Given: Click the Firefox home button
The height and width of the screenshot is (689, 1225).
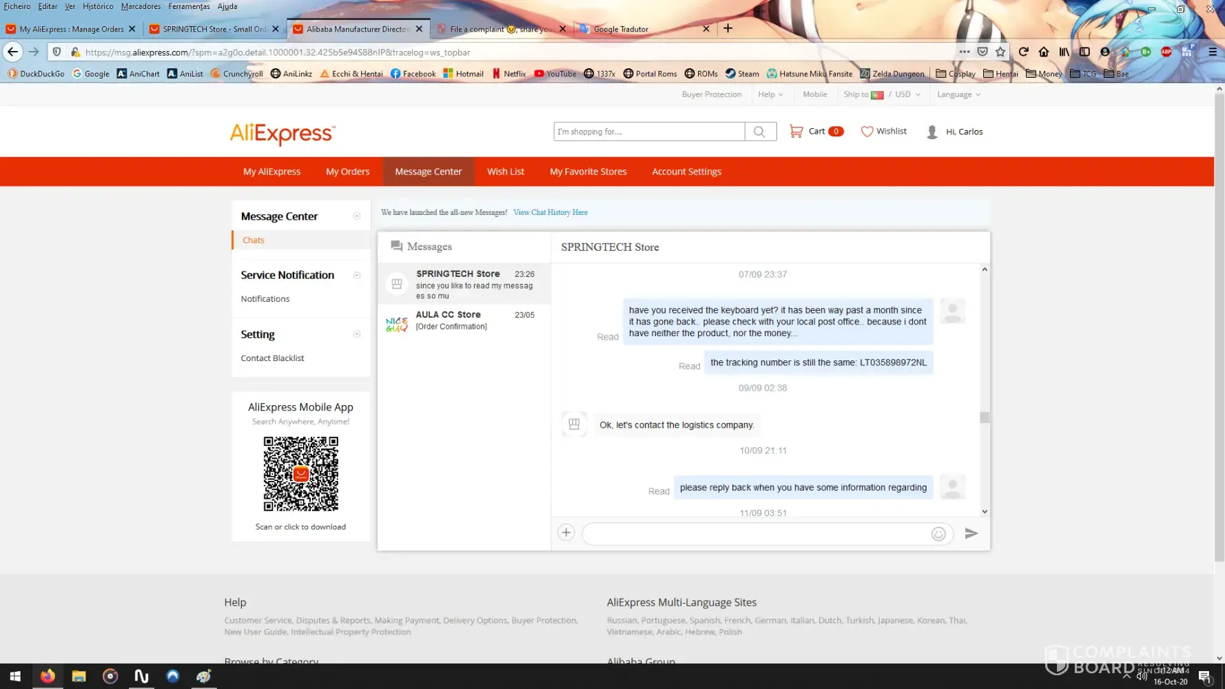Looking at the screenshot, I should point(1044,52).
